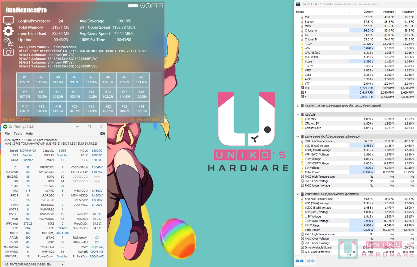Select memtest thread tile #1 at 115.5%
Image resolution: width=417 pixels, height=267 pixels.
pos(25,80)
